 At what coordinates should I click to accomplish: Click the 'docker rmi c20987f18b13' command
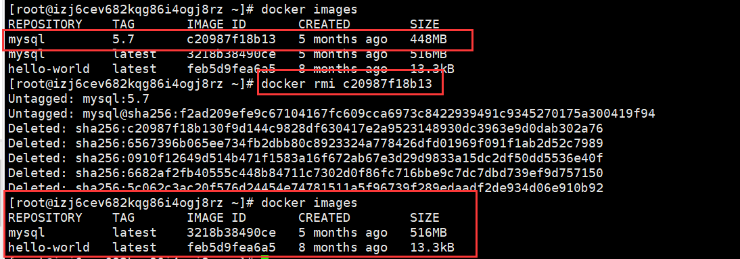(346, 84)
